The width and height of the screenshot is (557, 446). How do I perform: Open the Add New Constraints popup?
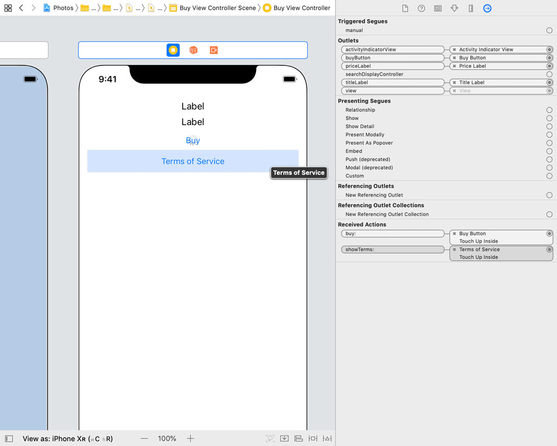click(x=313, y=438)
